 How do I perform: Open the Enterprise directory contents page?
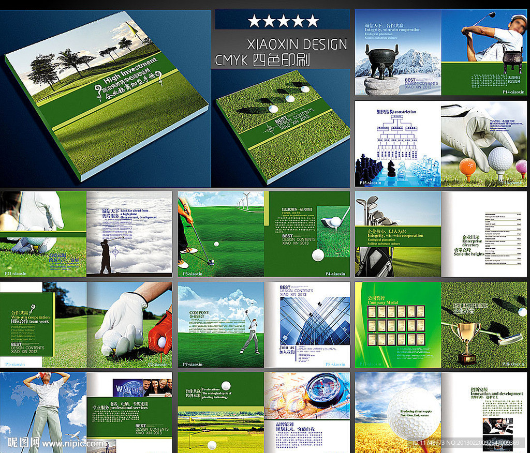(x=484, y=234)
